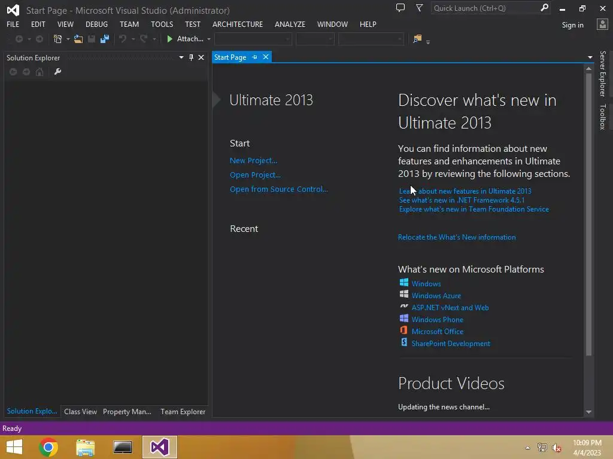
Task: Open the Server Explorer side tab
Action: coord(603,74)
